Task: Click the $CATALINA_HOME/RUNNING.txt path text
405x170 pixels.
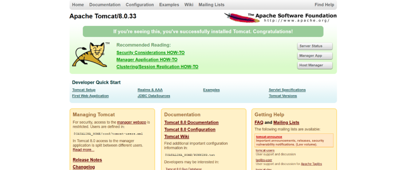Action: [190, 155]
